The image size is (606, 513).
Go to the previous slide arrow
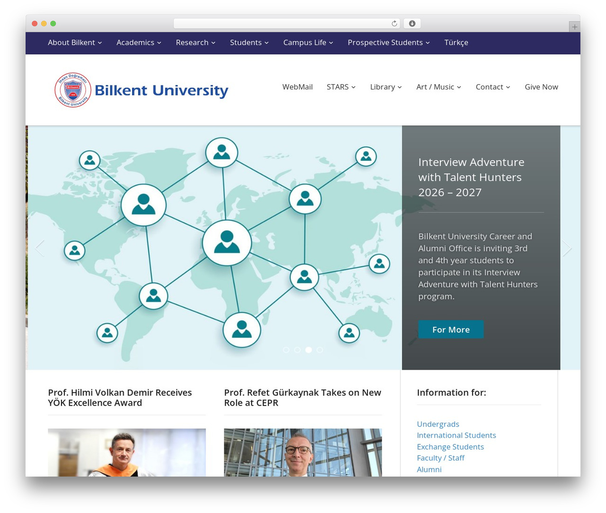click(40, 248)
